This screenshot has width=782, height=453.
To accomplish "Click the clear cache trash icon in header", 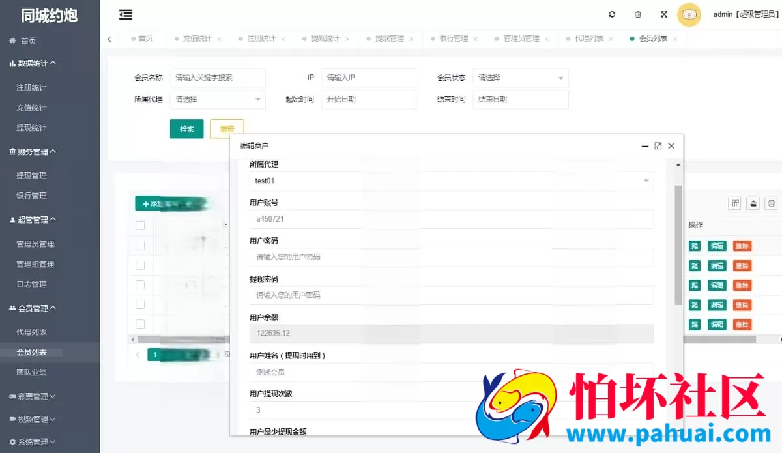I will point(638,14).
